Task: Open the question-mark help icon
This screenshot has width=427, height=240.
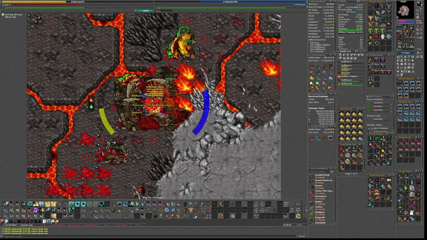Action: [x=409, y=57]
